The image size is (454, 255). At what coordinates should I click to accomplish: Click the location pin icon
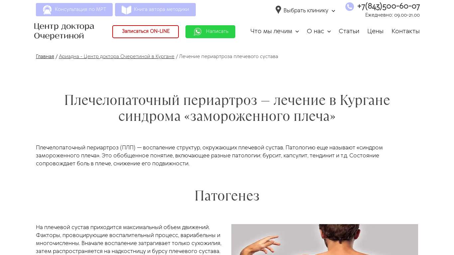tap(279, 10)
